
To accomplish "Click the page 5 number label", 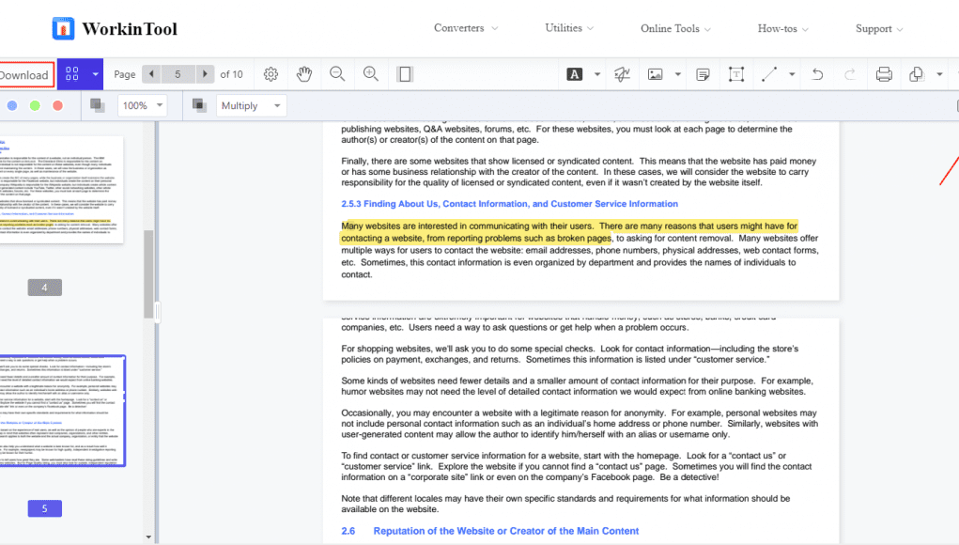I will coord(45,508).
